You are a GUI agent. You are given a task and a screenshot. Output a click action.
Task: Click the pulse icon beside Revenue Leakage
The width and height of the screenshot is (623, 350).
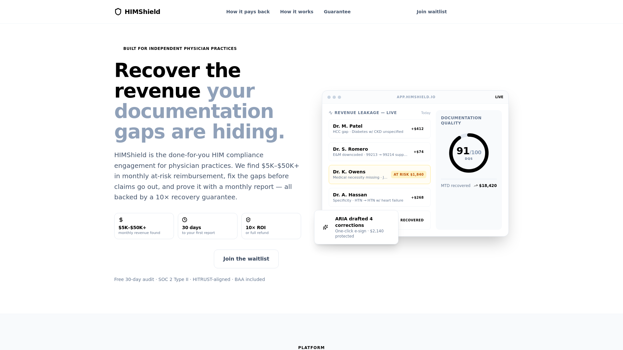pos(331,113)
